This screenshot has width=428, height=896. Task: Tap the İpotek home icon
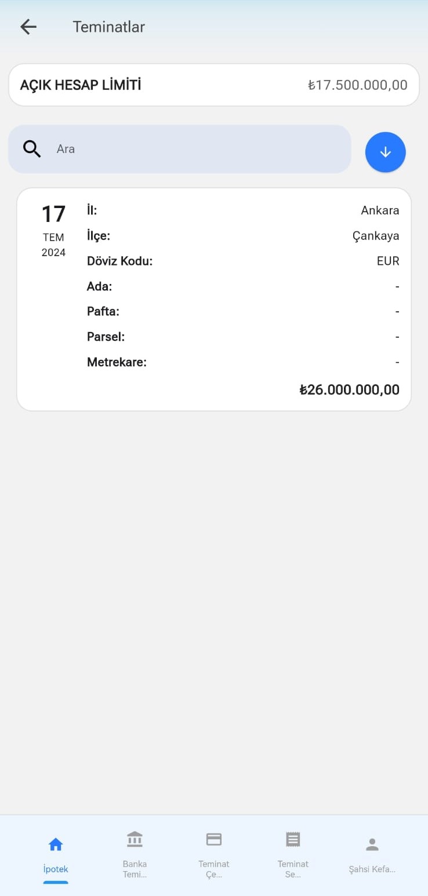coord(56,844)
